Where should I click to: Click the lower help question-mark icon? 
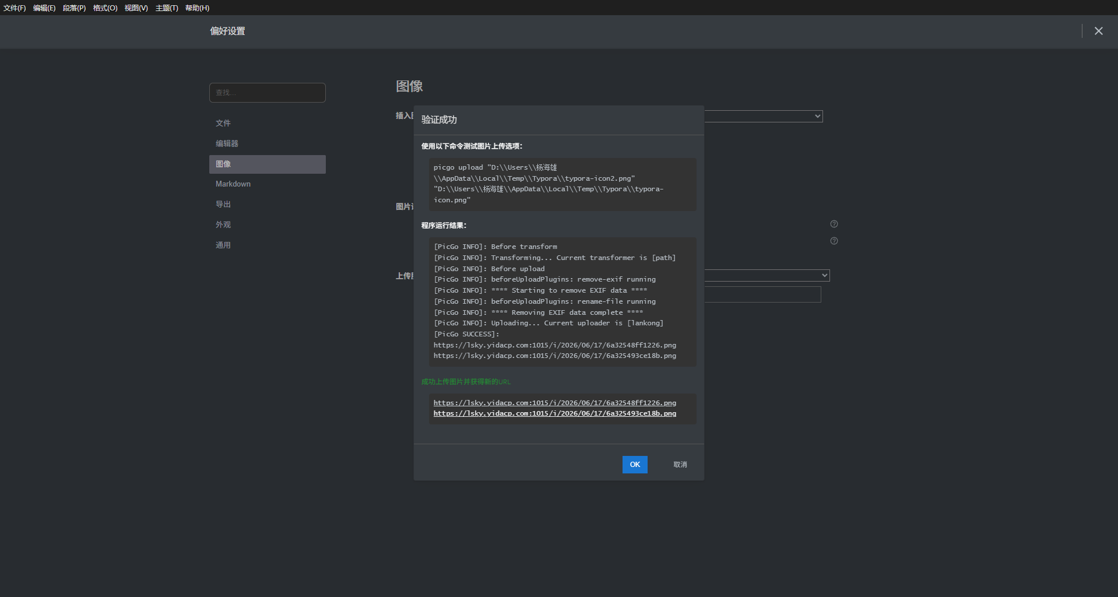click(834, 241)
